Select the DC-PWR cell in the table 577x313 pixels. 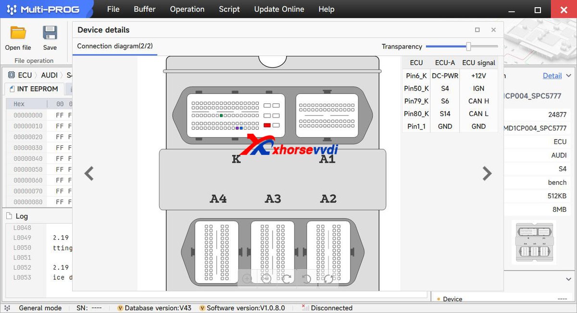coord(445,76)
